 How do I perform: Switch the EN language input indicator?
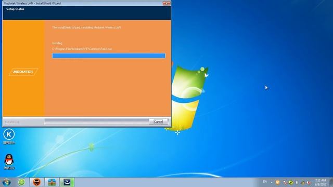265,182
